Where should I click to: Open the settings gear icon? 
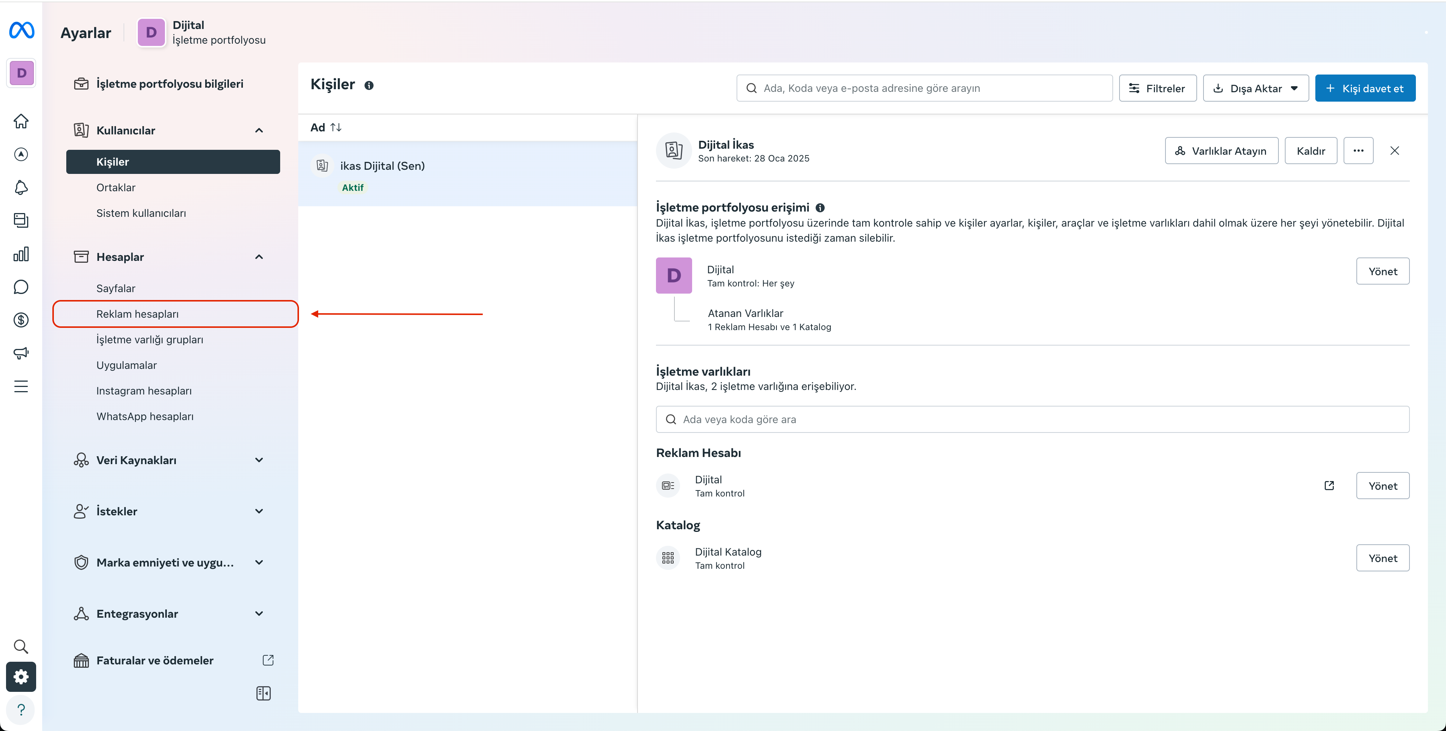[21, 677]
